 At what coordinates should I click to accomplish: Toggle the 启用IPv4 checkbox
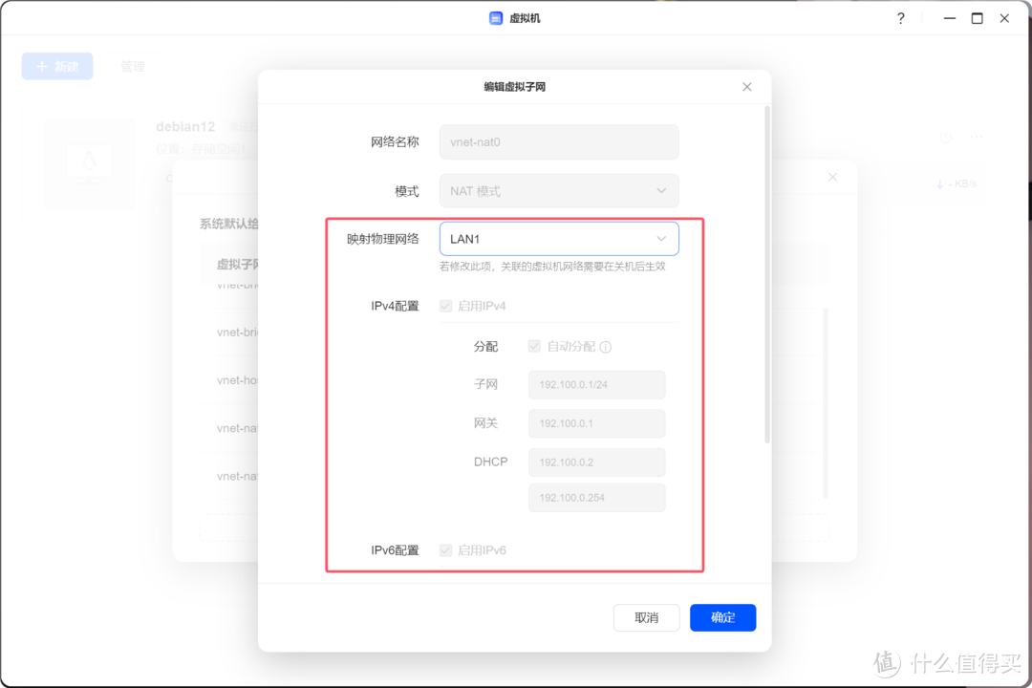point(445,306)
